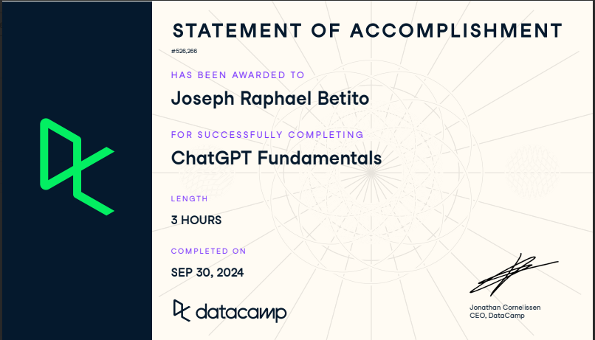Screen dimensions: 595x340
Task: Click the black strip at the left edge
Action: point(1,170)
